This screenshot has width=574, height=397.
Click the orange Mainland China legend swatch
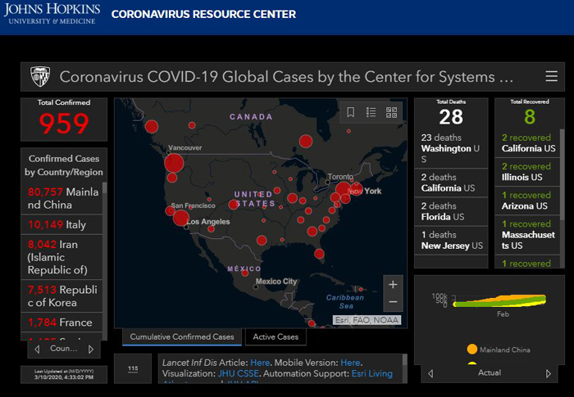coord(472,349)
